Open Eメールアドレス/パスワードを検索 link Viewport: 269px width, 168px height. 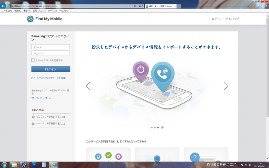pyautogui.click(x=48, y=78)
